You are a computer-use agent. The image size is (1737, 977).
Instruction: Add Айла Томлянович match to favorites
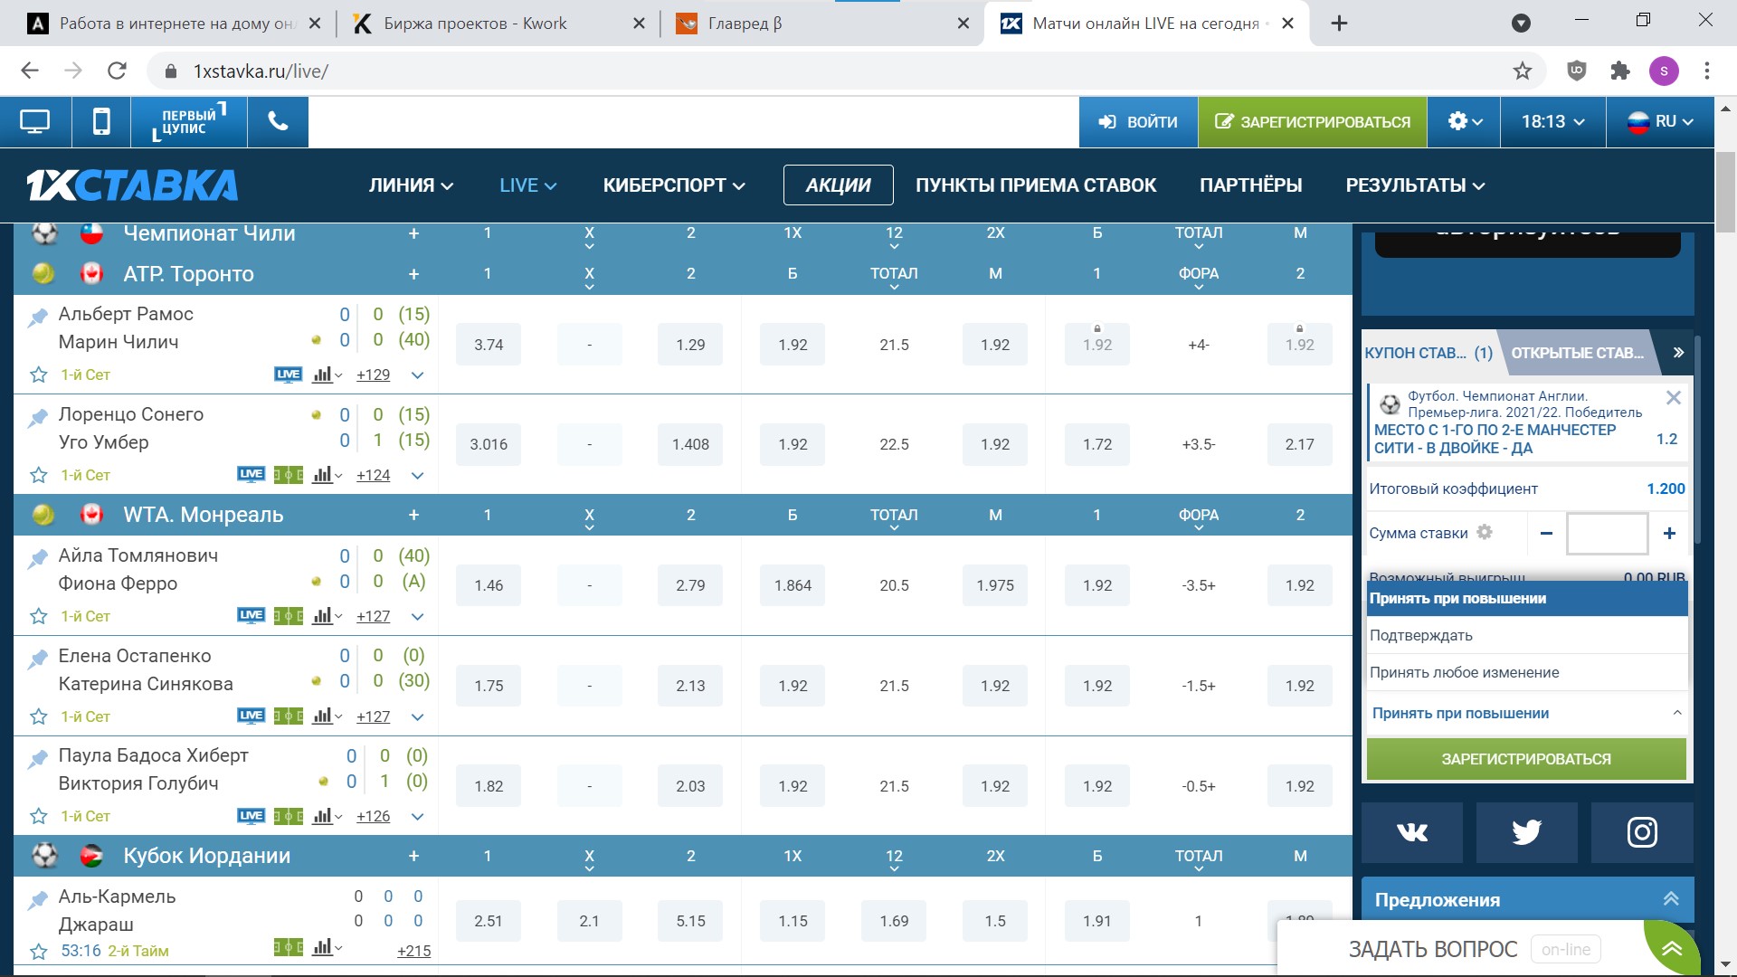point(38,616)
